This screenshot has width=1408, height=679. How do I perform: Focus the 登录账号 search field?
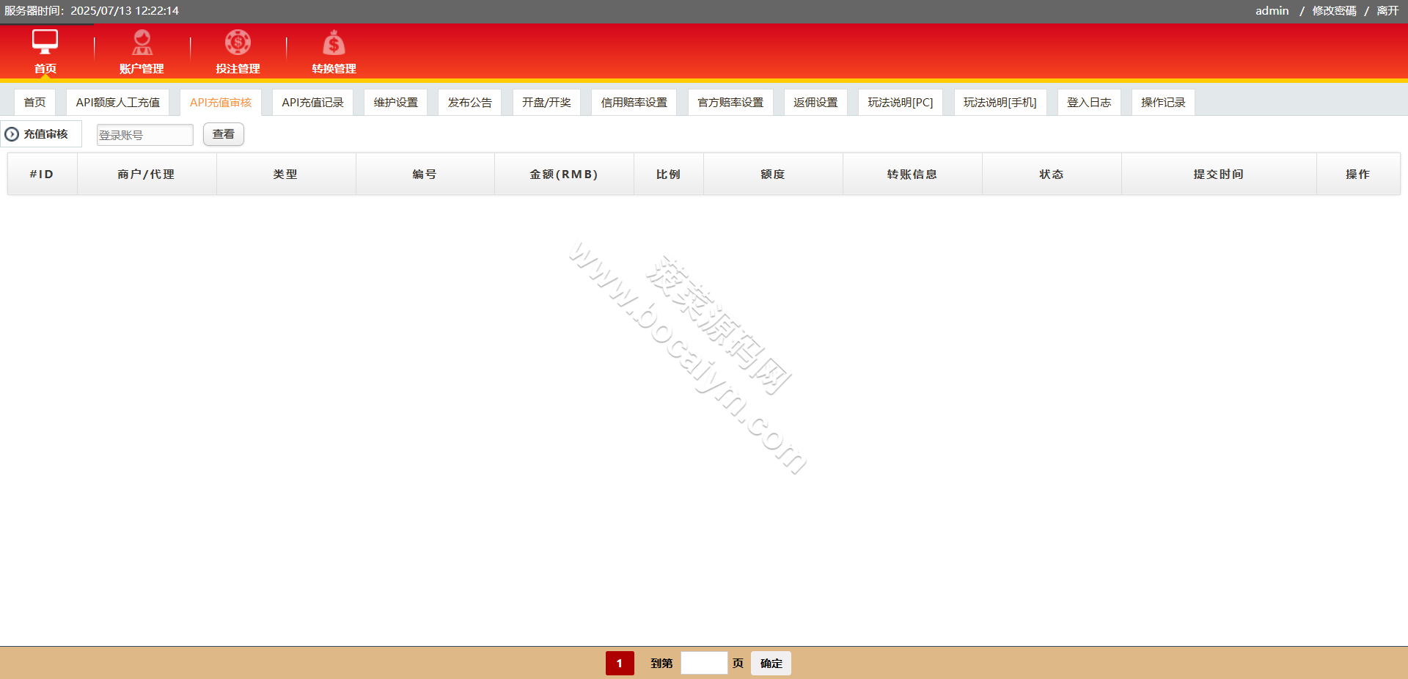145,135
